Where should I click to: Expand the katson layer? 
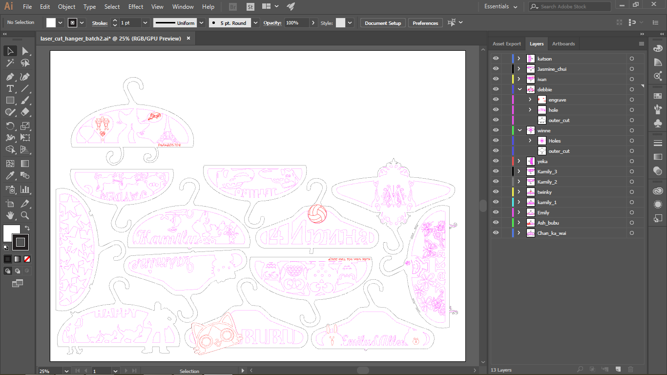pyautogui.click(x=519, y=58)
